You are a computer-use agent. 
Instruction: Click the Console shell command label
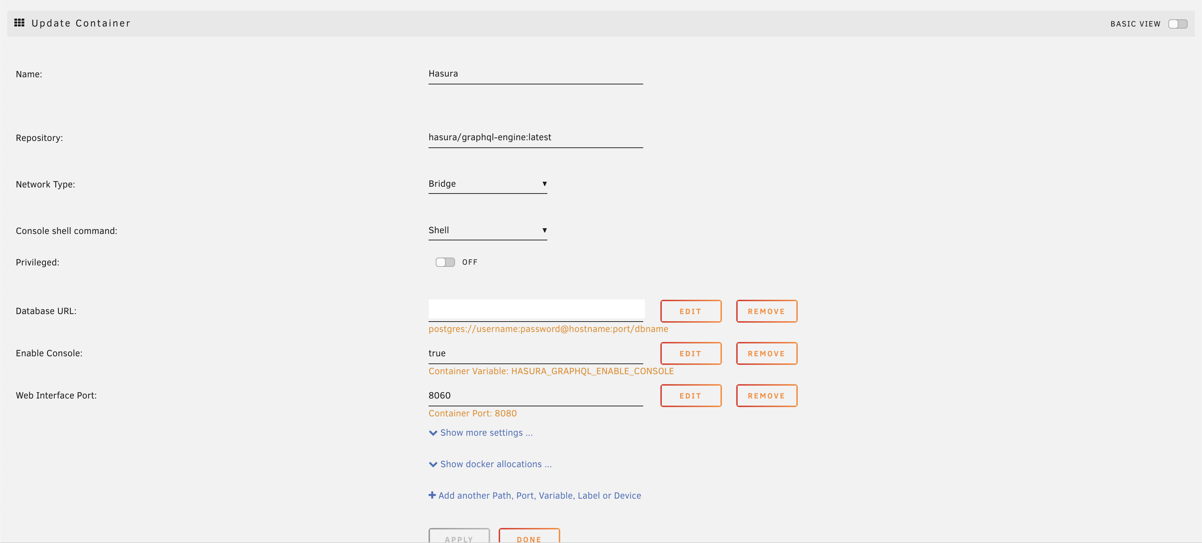(66, 231)
